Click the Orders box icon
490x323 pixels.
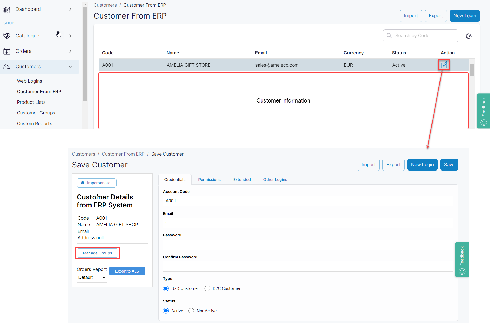point(7,51)
